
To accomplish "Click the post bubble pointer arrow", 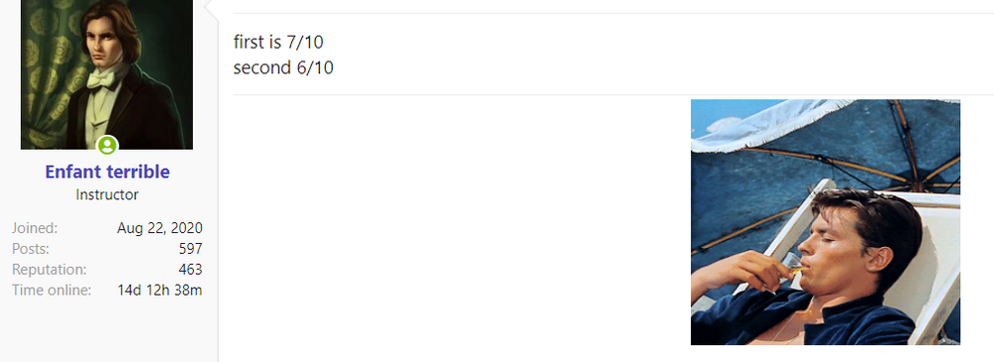I will (211, 8).
